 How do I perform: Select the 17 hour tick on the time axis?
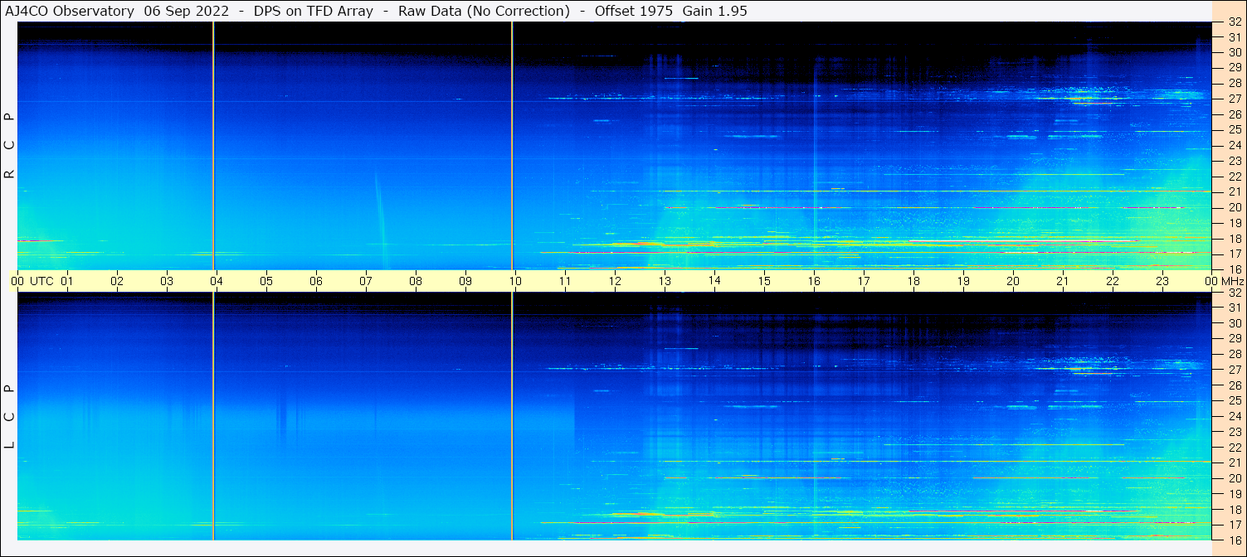tap(864, 281)
